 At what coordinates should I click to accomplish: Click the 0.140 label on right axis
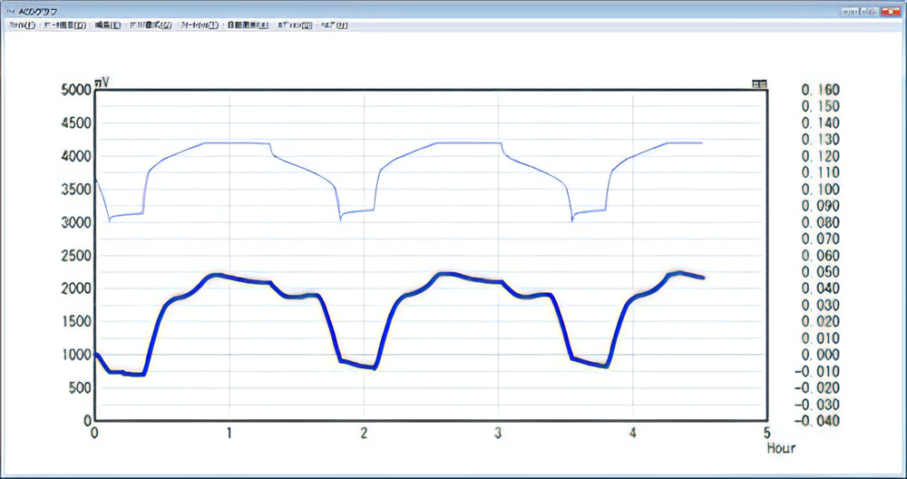(820, 123)
